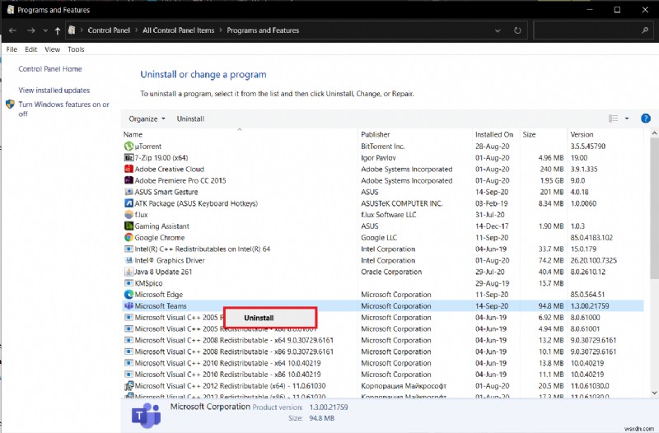This screenshot has height=433, width=659.
Task: Click the ASUS Smart Gesture icon
Action: pos(129,192)
